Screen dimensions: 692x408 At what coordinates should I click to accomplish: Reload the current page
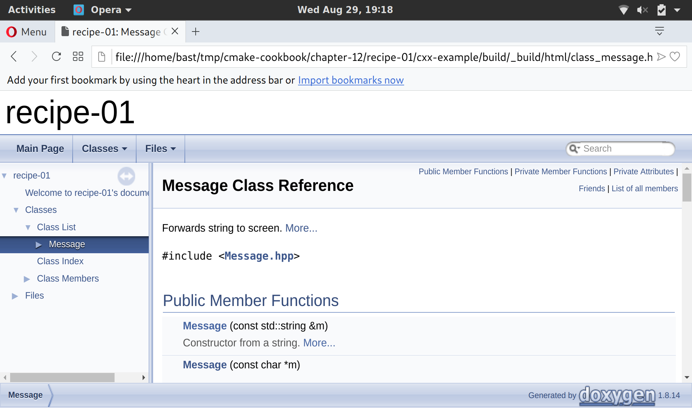[x=56, y=57]
